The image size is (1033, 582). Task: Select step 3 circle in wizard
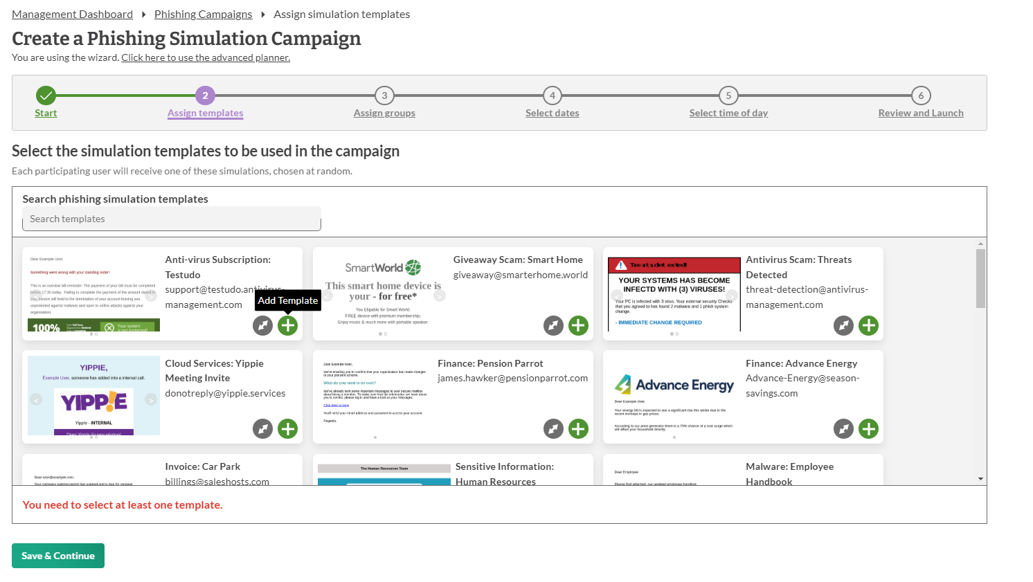tap(384, 96)
